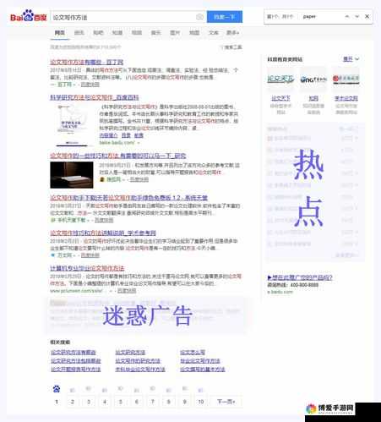Switch to the 知道 tab

point(117,33)
